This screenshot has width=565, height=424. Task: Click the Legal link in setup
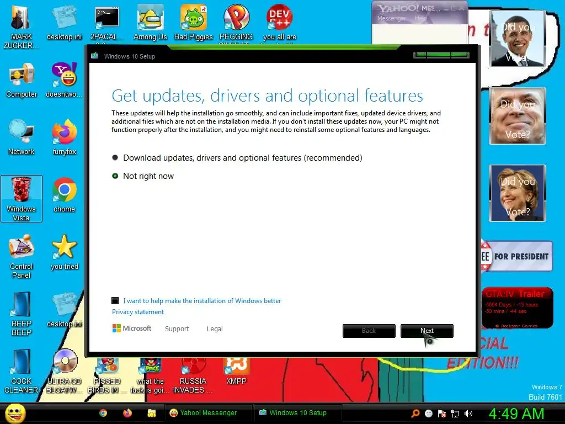[215, 329]
